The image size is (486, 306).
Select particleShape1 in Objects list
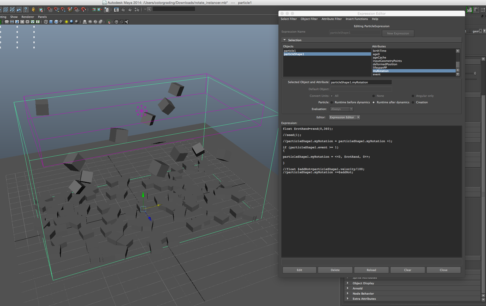pyautogui.click(x=327, y=54)
